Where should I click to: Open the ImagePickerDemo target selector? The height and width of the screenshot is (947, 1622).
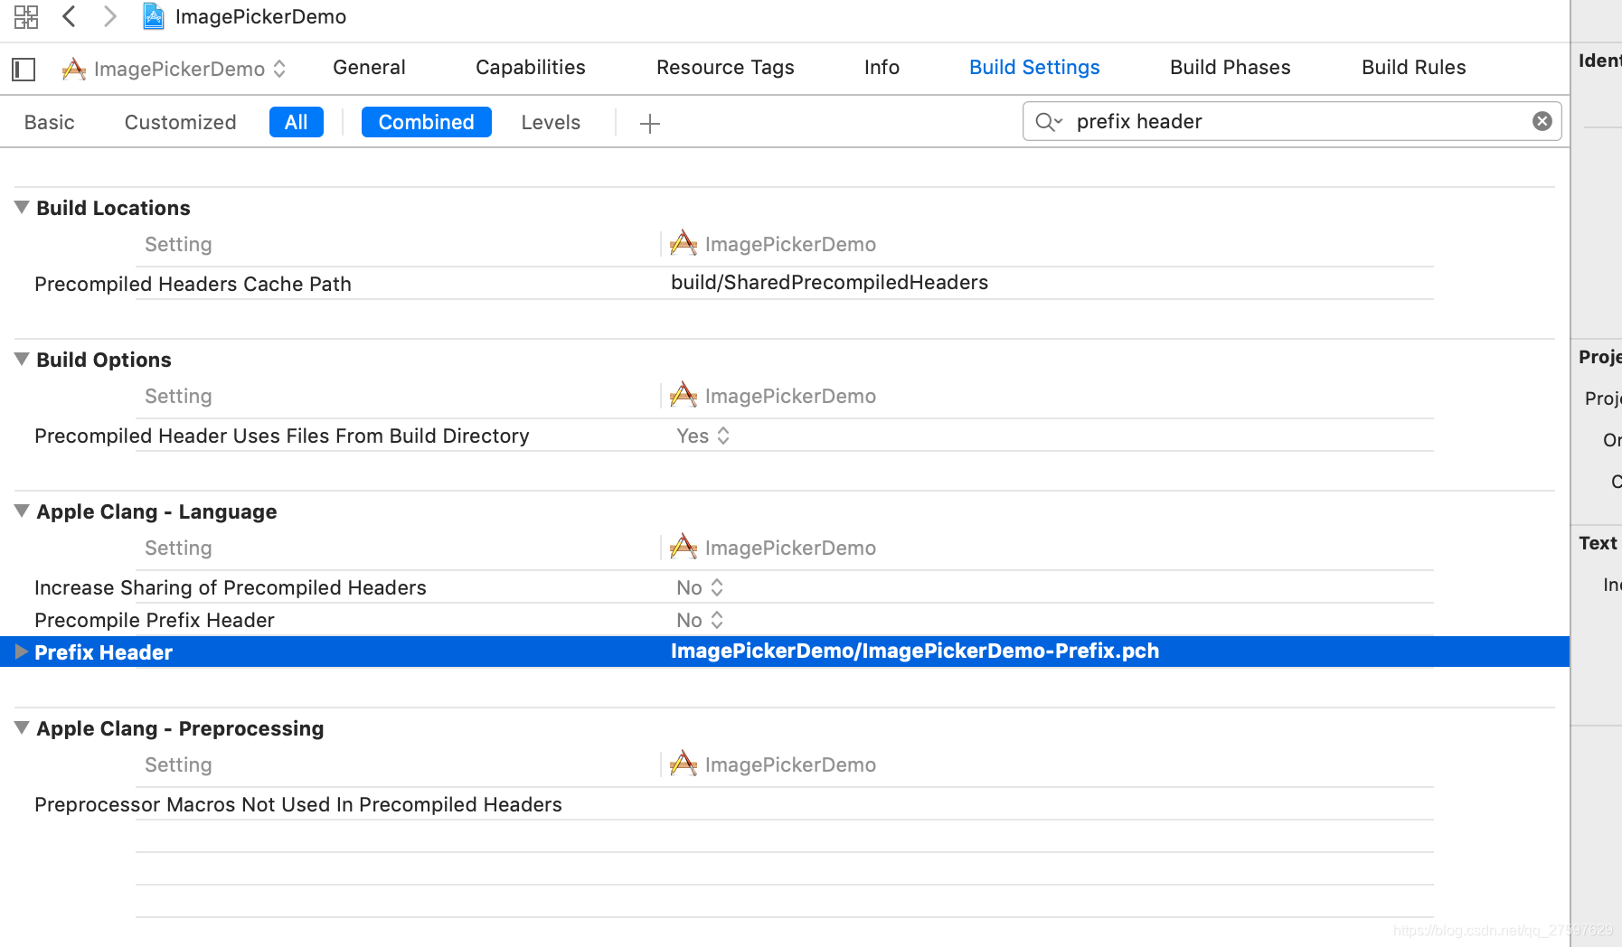[174, 69]
